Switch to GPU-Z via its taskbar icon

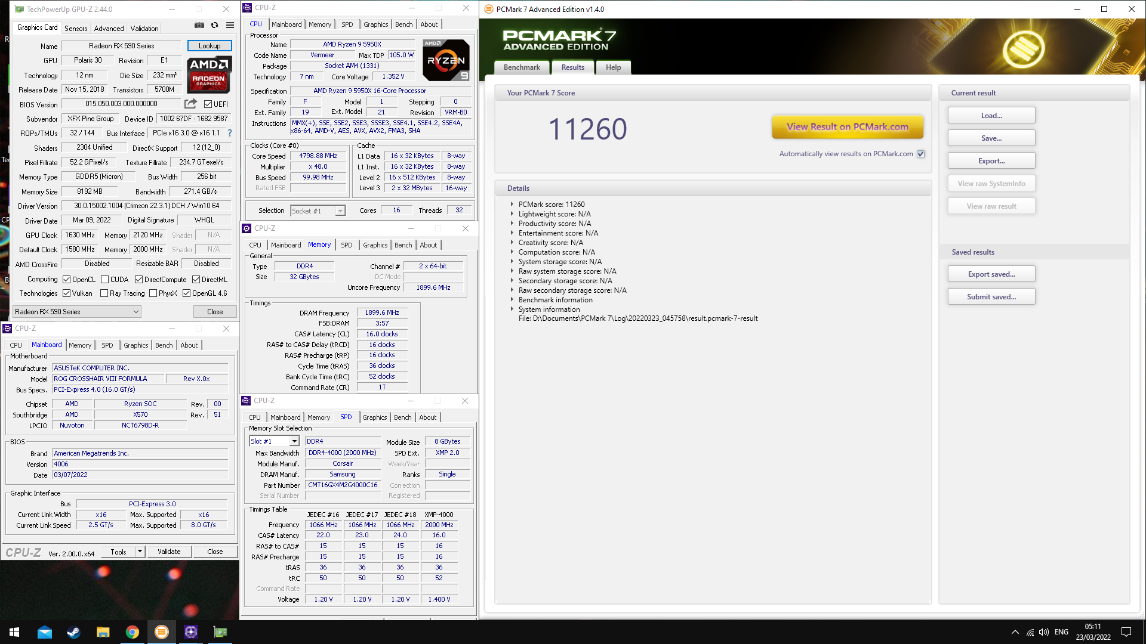pyautogui.click(x=220, y=632)
